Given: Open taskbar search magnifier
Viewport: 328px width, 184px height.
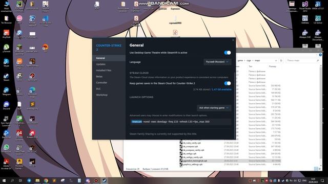Looking at the screenshot, I should 12,180.
